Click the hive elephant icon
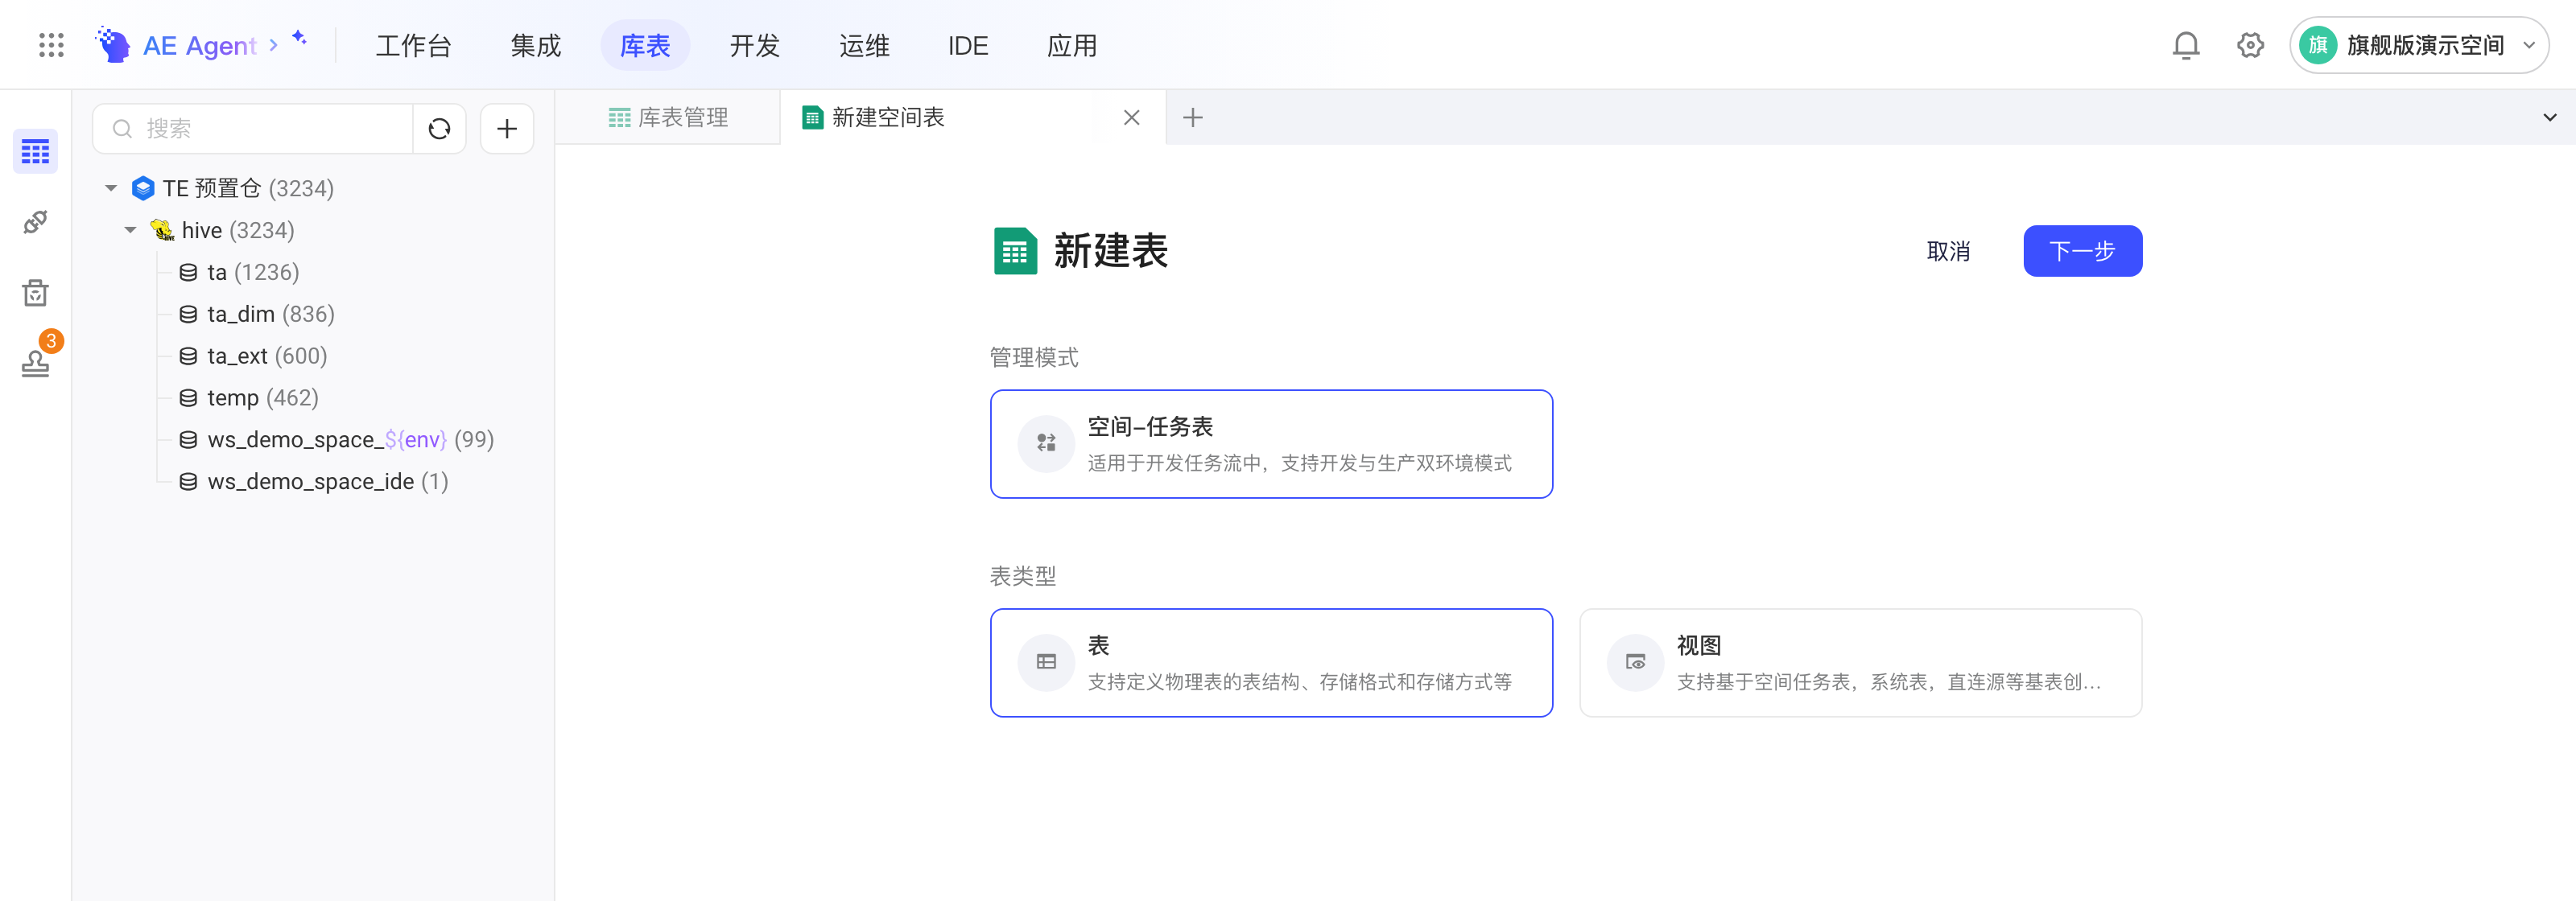 tap(162, 230)
